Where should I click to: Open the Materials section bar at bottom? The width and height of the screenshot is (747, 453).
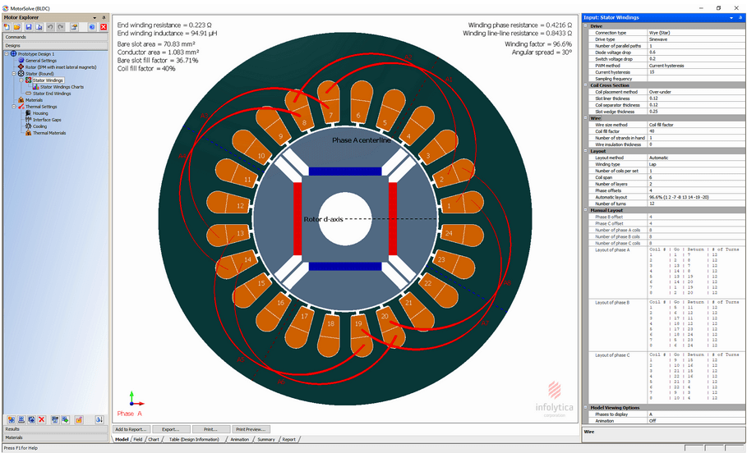point(56,437)
